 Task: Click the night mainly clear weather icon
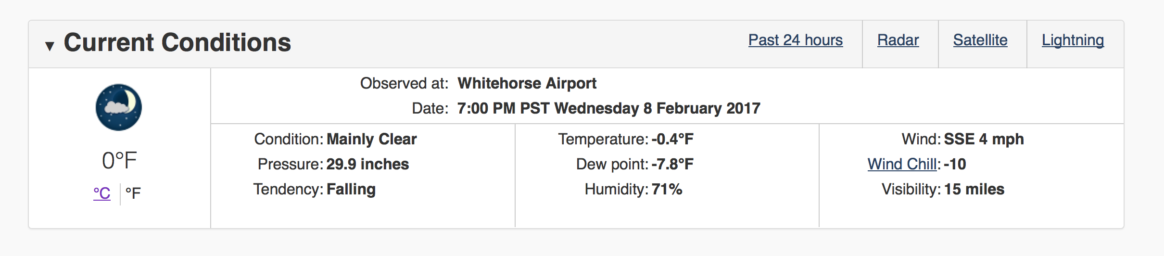(119, 107)
